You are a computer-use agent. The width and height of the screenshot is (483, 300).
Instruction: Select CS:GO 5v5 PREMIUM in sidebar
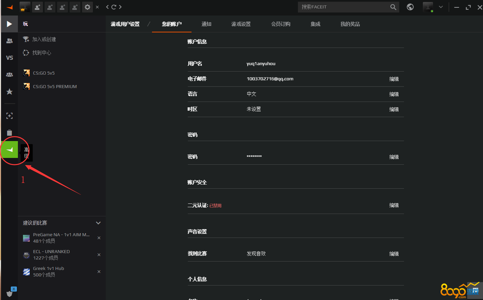pyautogui.click(x=55, y=87)
